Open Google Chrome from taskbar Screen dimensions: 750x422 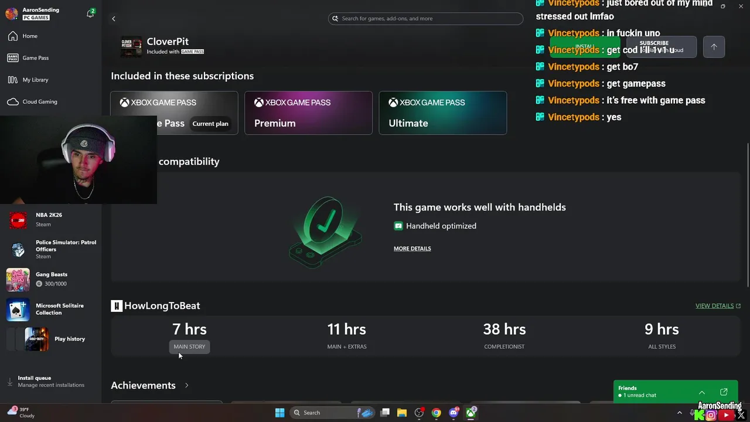point(437,413)
